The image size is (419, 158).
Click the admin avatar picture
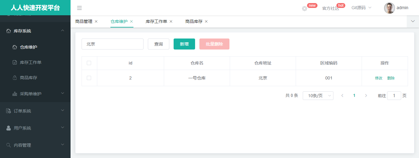(x=390, y=8)
